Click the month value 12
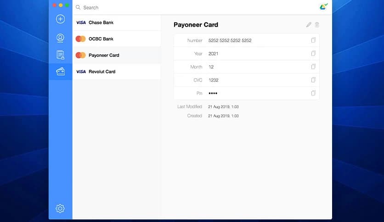The image size is (384, 222). pyautogui.click(x=211, y=67)
